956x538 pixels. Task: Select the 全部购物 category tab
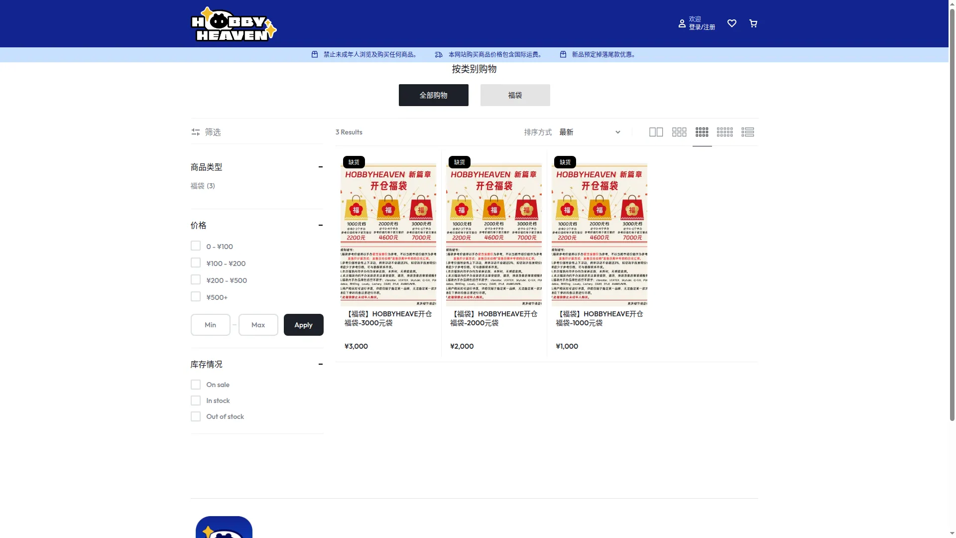433,95
